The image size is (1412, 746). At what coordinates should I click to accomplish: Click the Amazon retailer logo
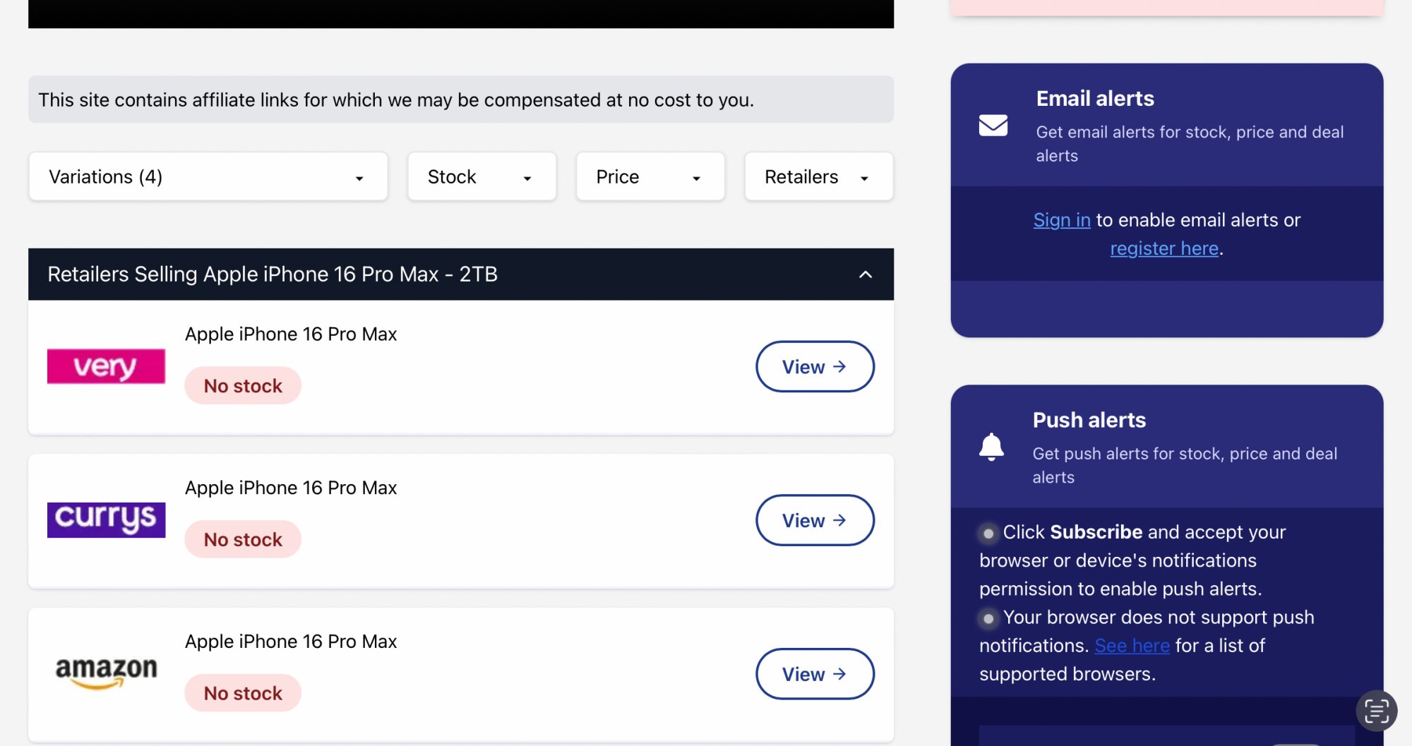[x=106, y=673]
